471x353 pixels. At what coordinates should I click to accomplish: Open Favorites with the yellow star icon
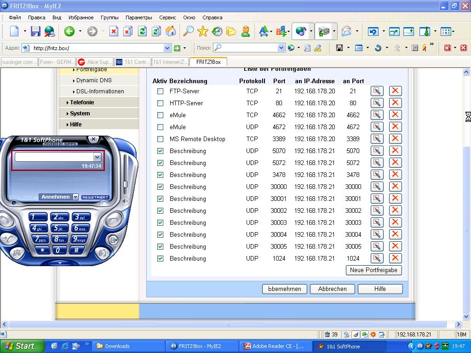[x=203, y=31]
